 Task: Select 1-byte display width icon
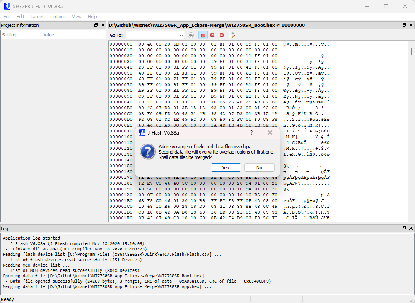203,35
